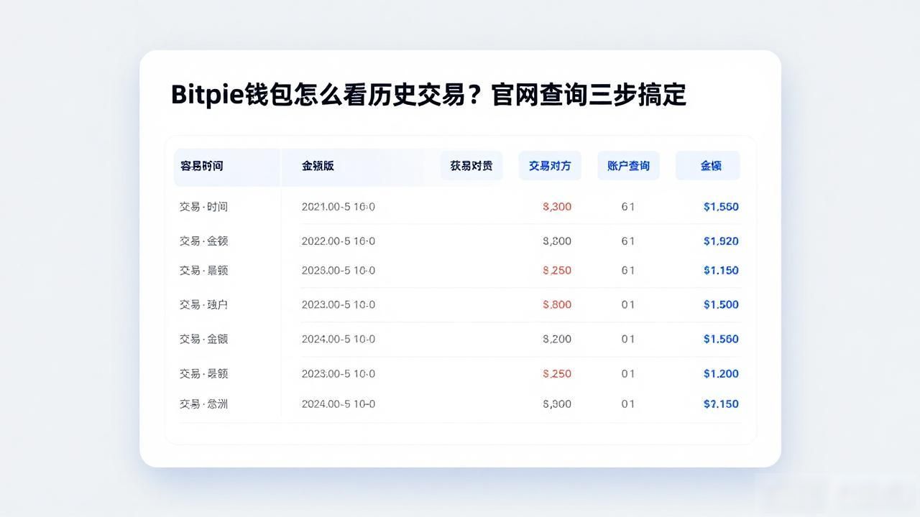Click the amount $1,920

721,241
